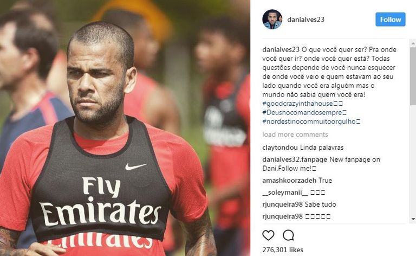This screenshot has width=416, height=256.
Task: Visit amashkoorzadeh commenter profile
Action: (289, 180)
